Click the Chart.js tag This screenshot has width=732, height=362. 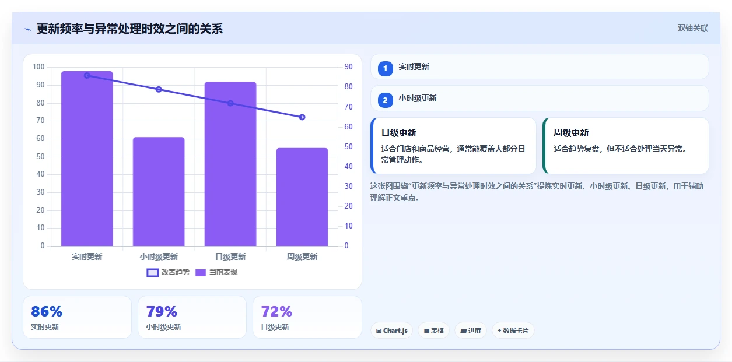point(391,331)
